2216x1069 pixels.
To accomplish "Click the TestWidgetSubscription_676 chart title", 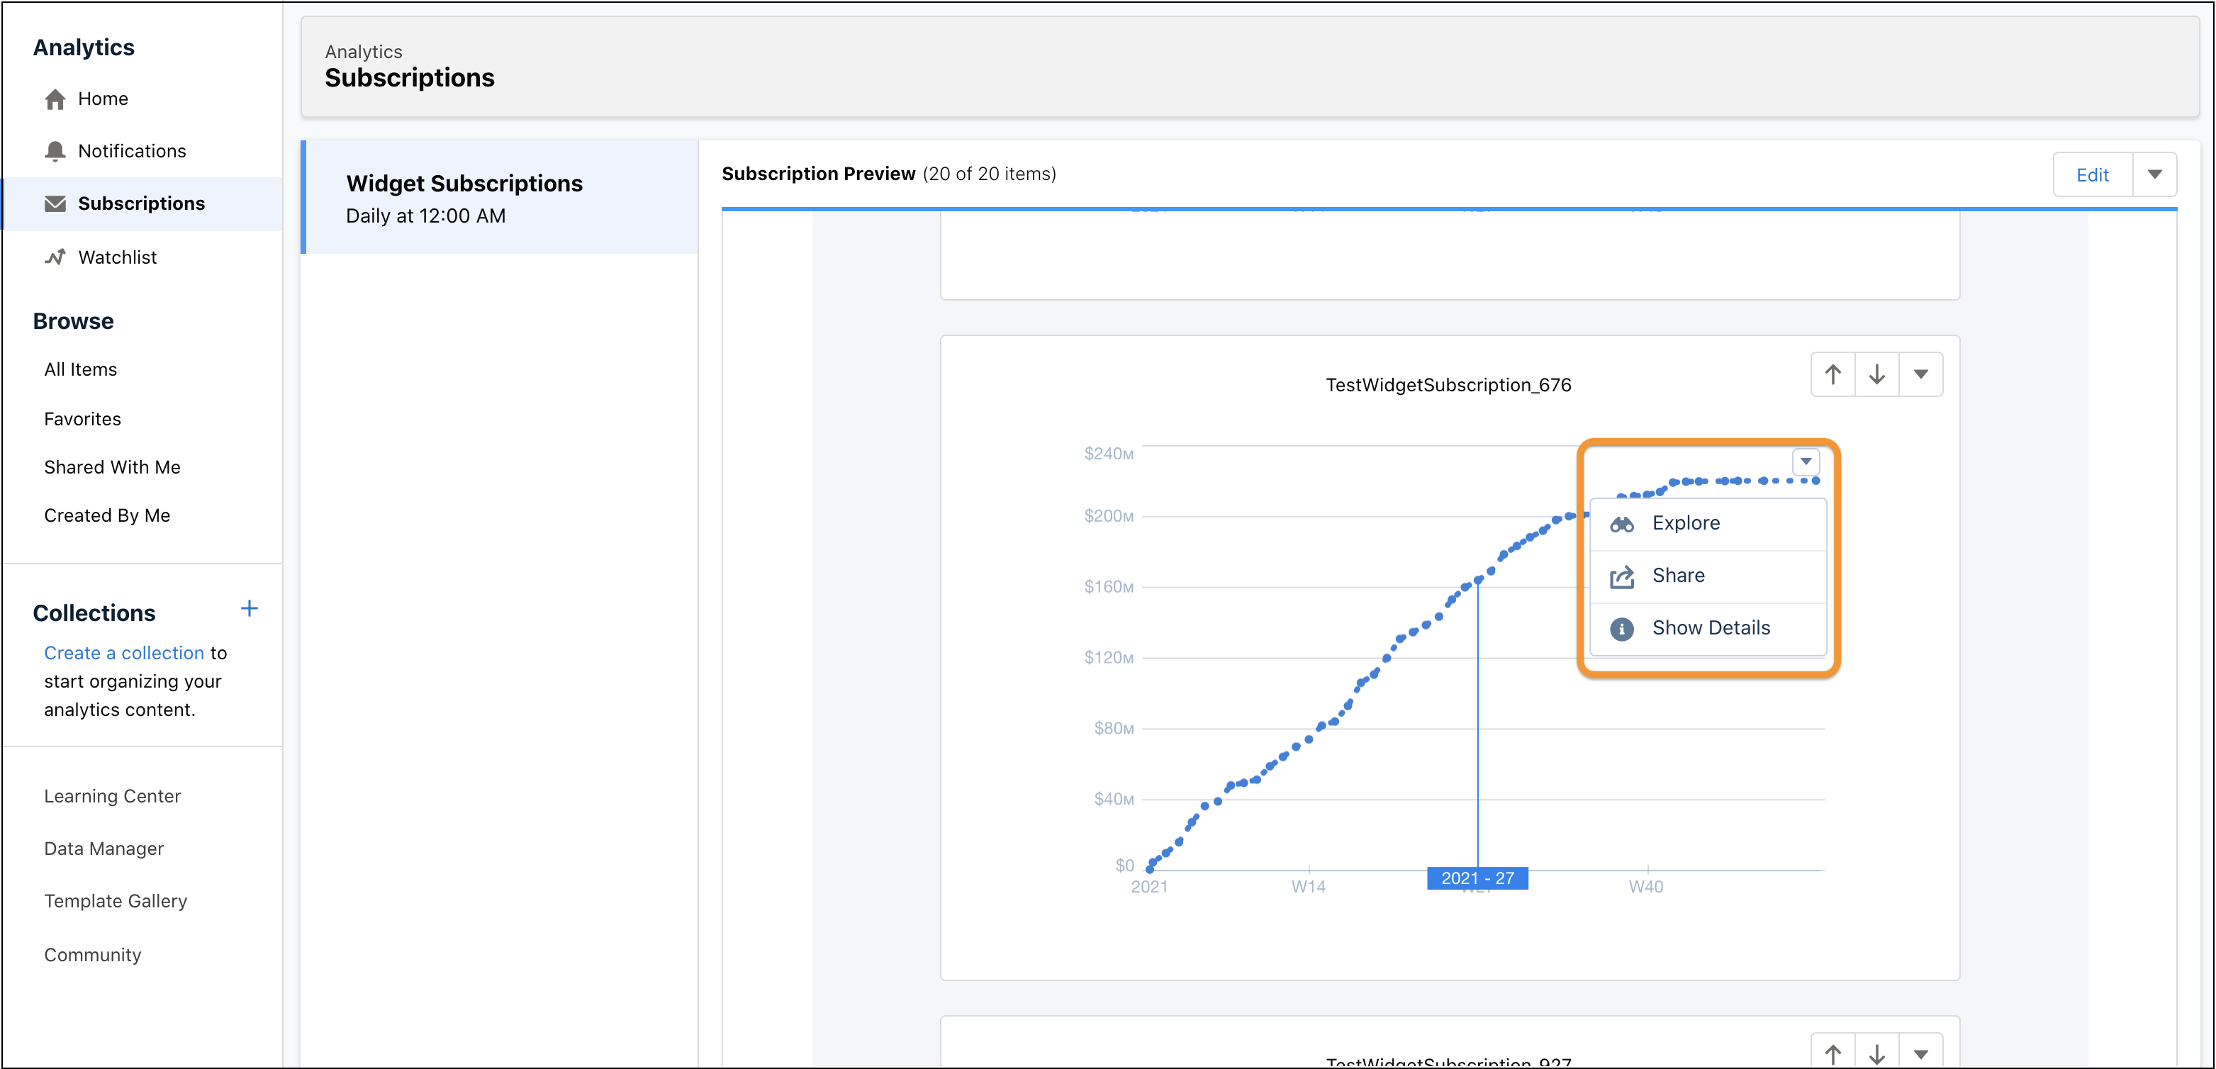I will (x=1449, y=386).
